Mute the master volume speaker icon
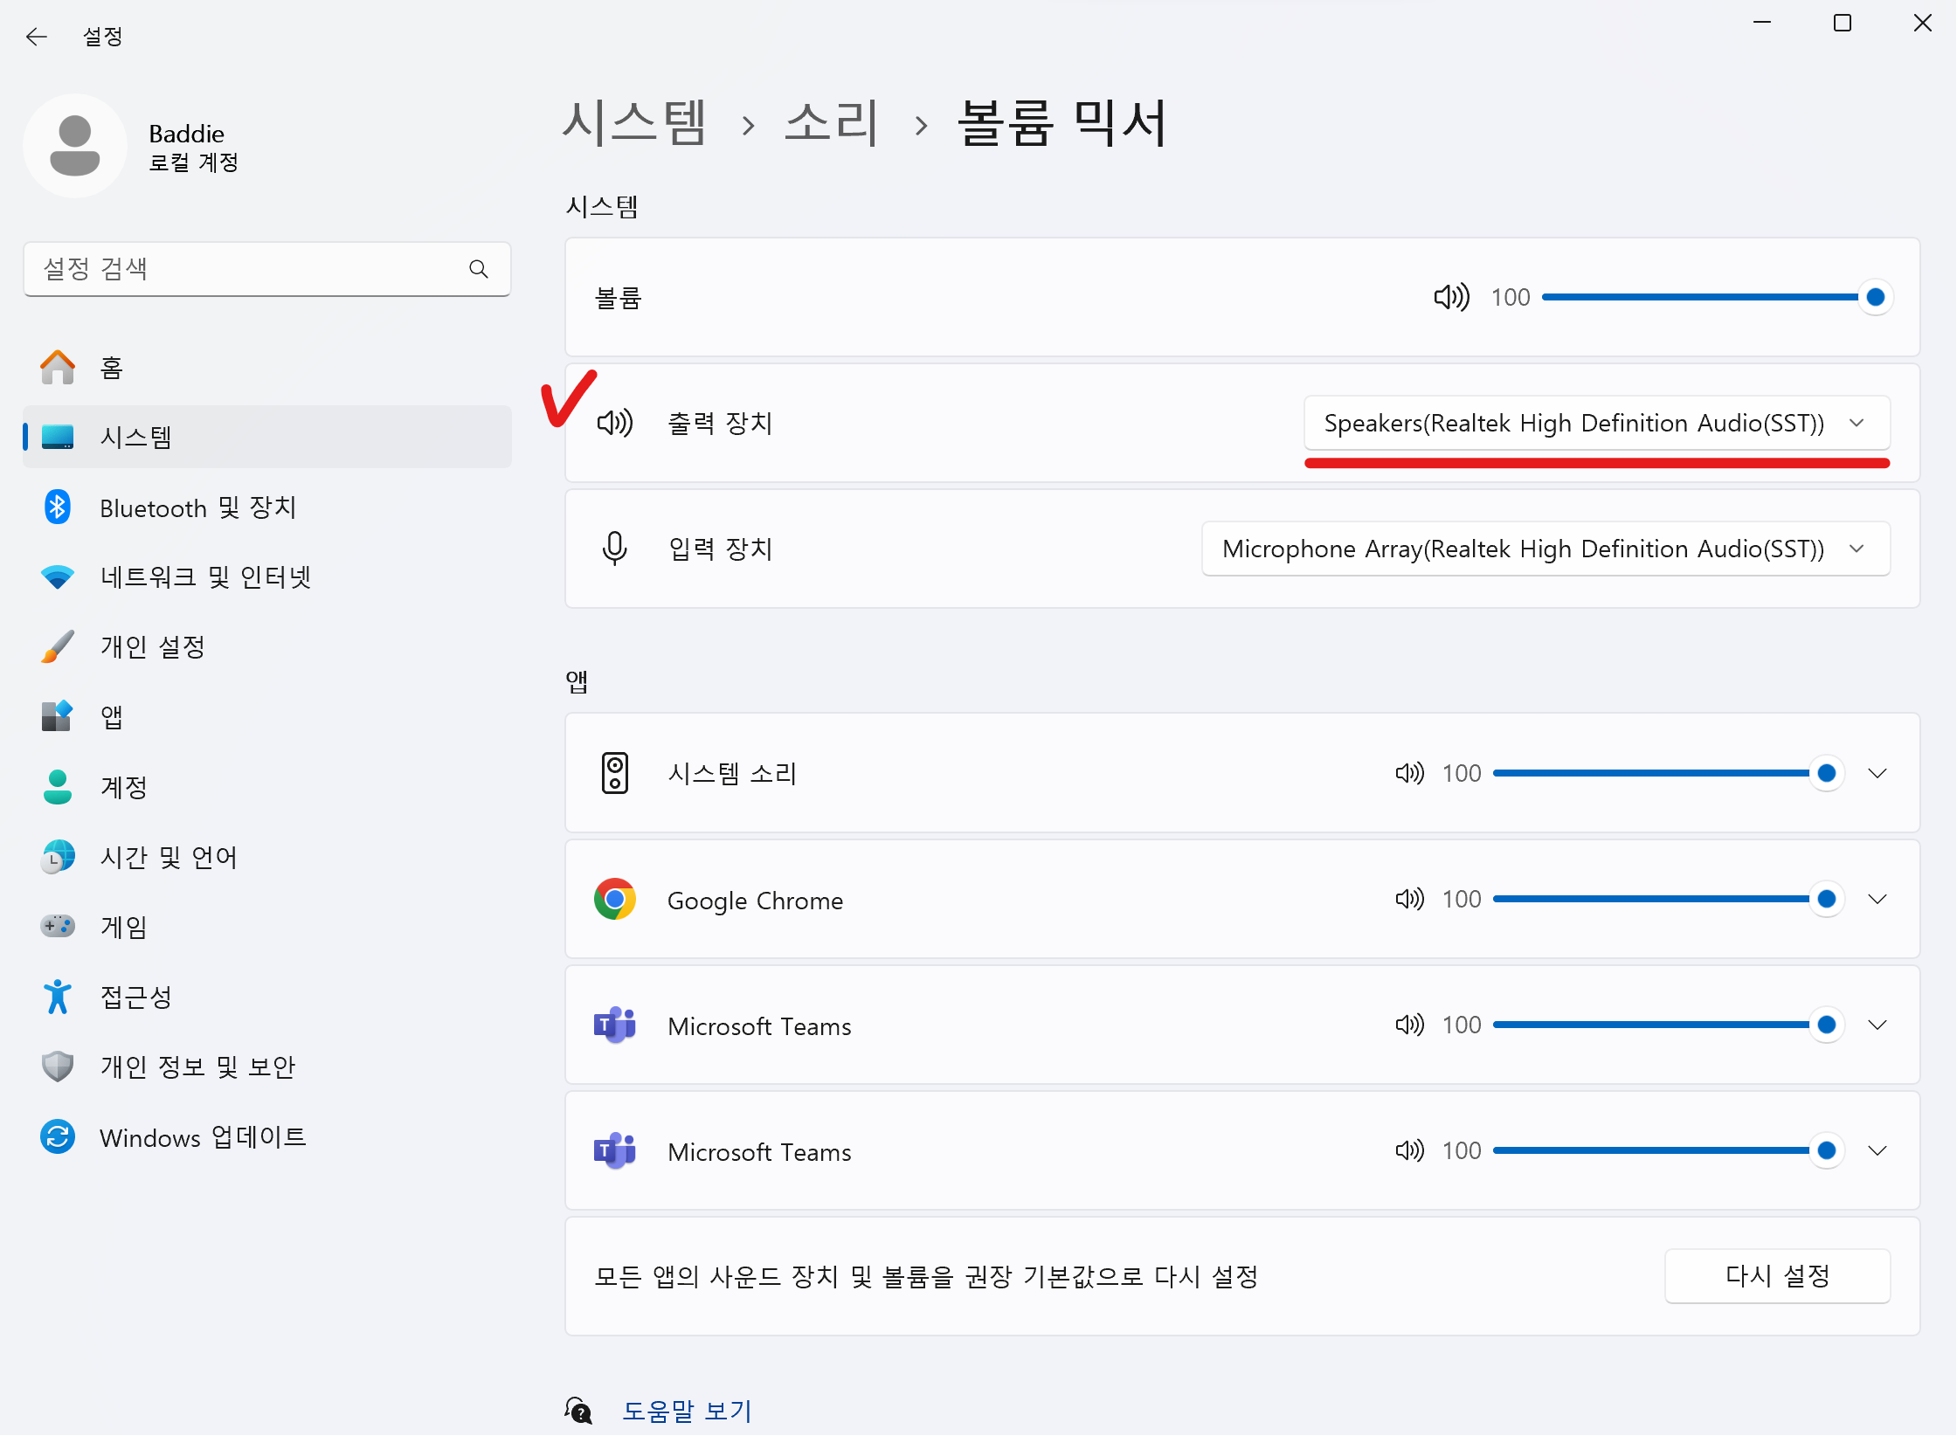This screenshot has width=1957, height=1436. pos(1451,297)
